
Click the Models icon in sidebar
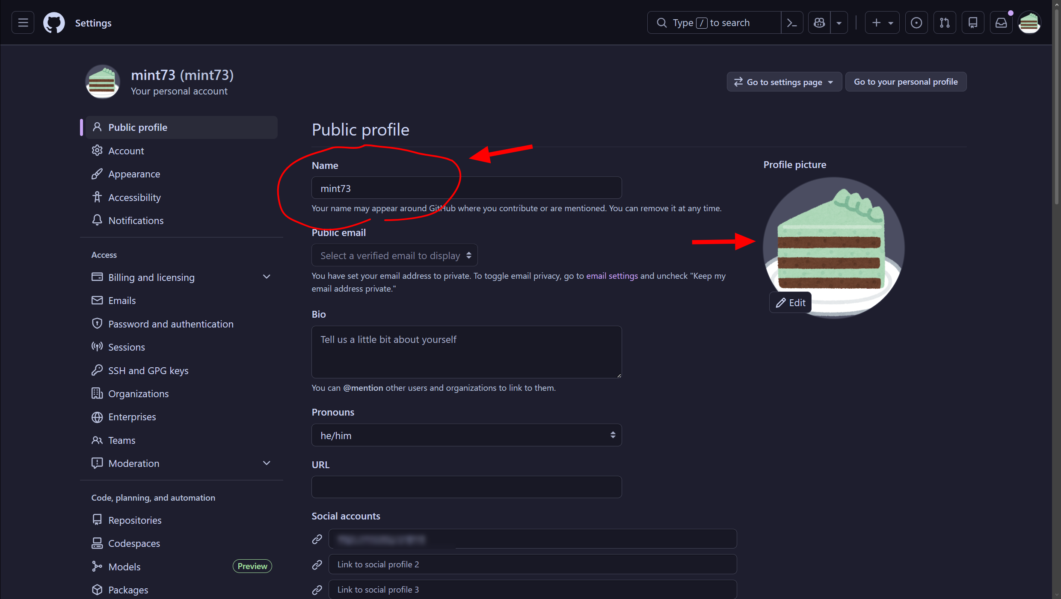click(x=97, y=567)
